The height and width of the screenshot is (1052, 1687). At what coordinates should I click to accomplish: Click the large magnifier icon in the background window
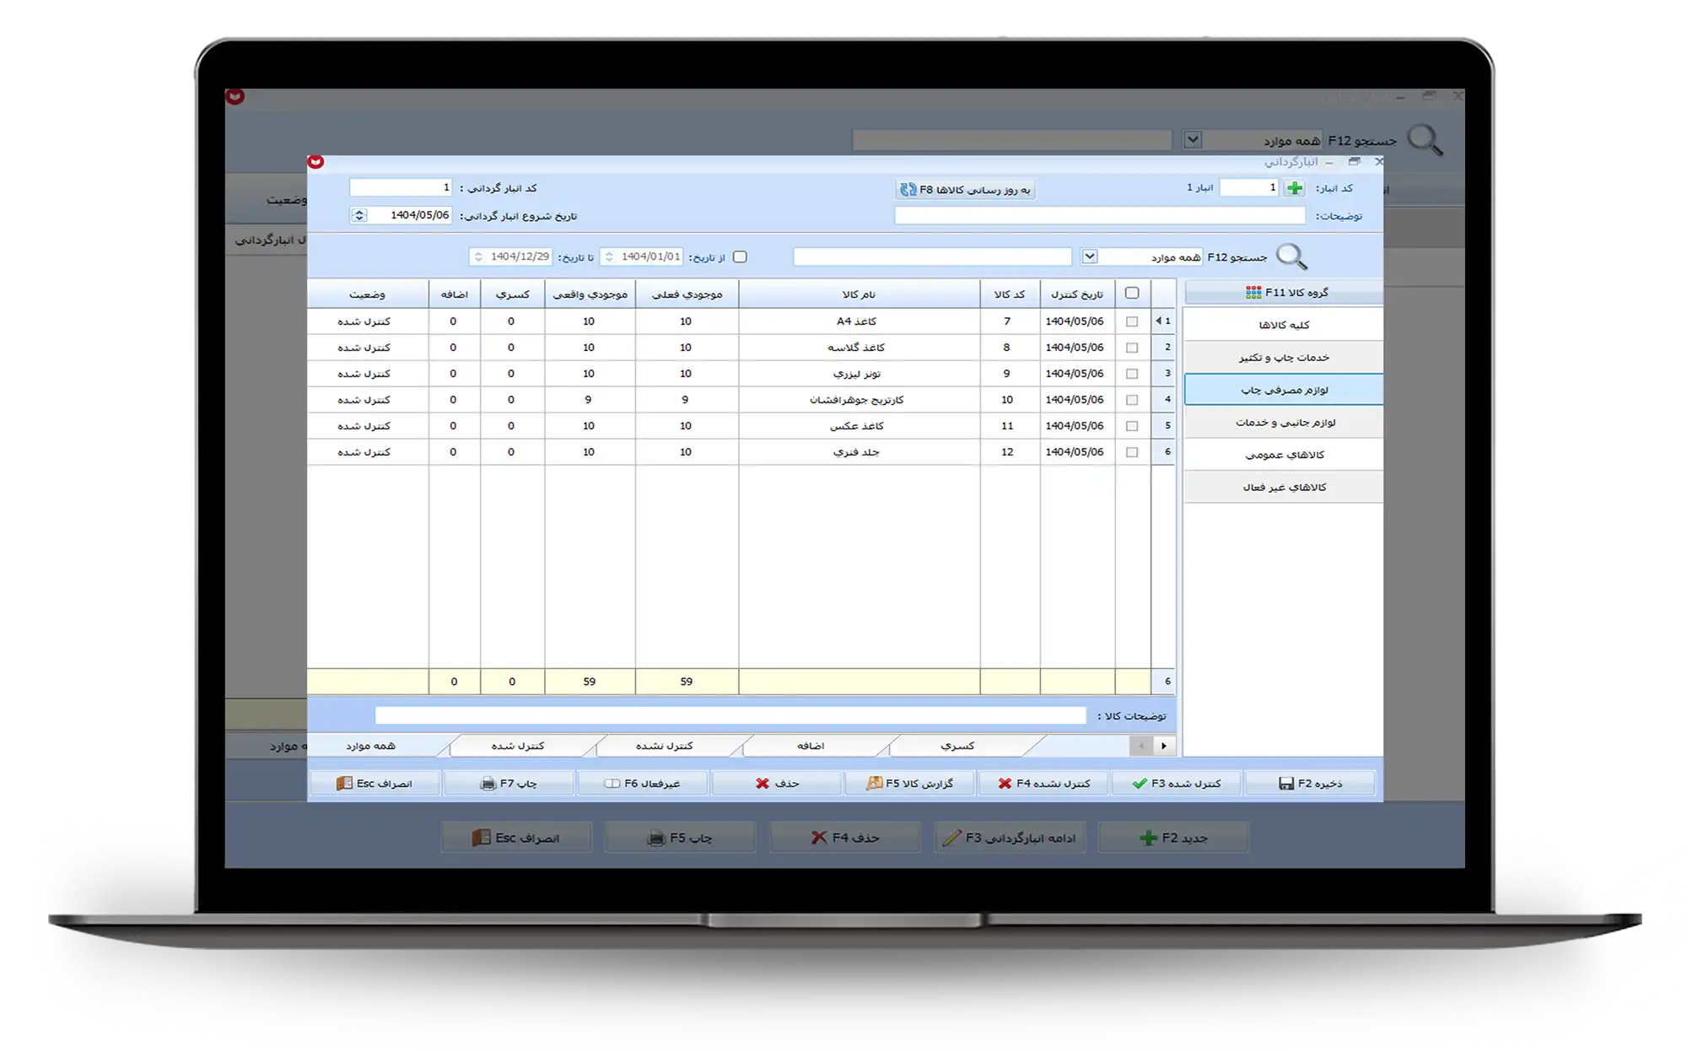click(x=1426, y=140)
